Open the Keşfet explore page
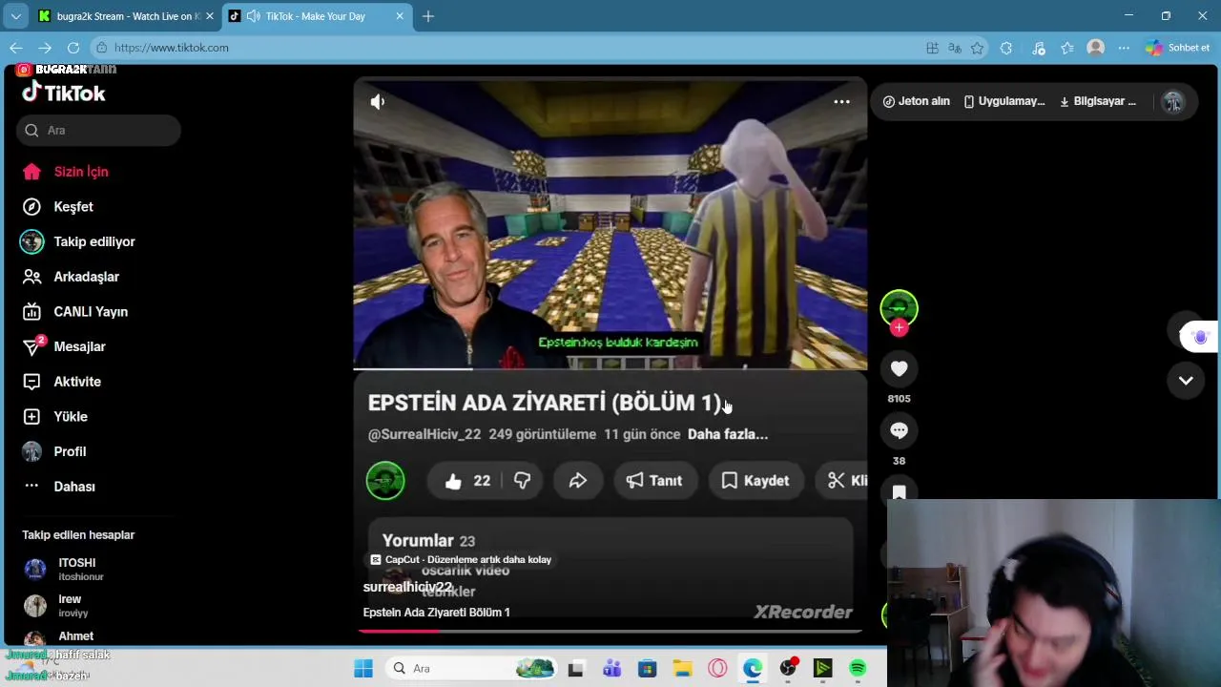 pyautogui.click(x=58, y=207)
